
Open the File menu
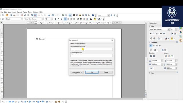pyautogui.click(x=2, y=12)
